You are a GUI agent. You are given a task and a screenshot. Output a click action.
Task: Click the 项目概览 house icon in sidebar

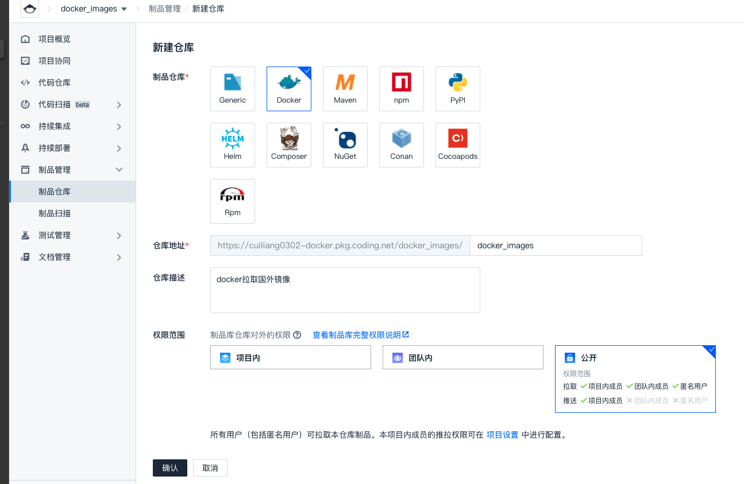pyautogui.click(x=25, y=39)
